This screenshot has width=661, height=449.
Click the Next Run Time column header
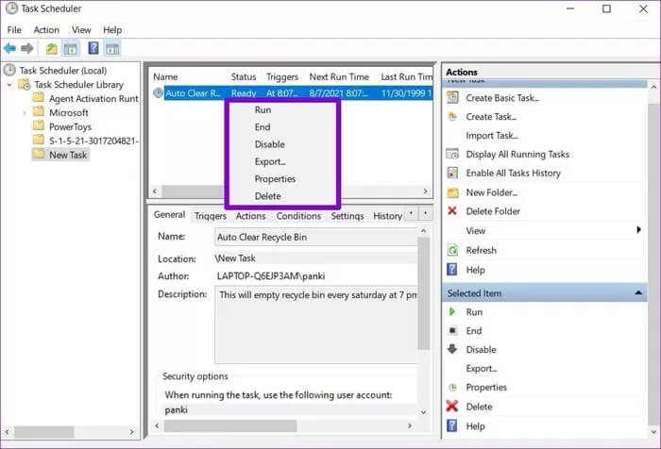tap(339, 76)
